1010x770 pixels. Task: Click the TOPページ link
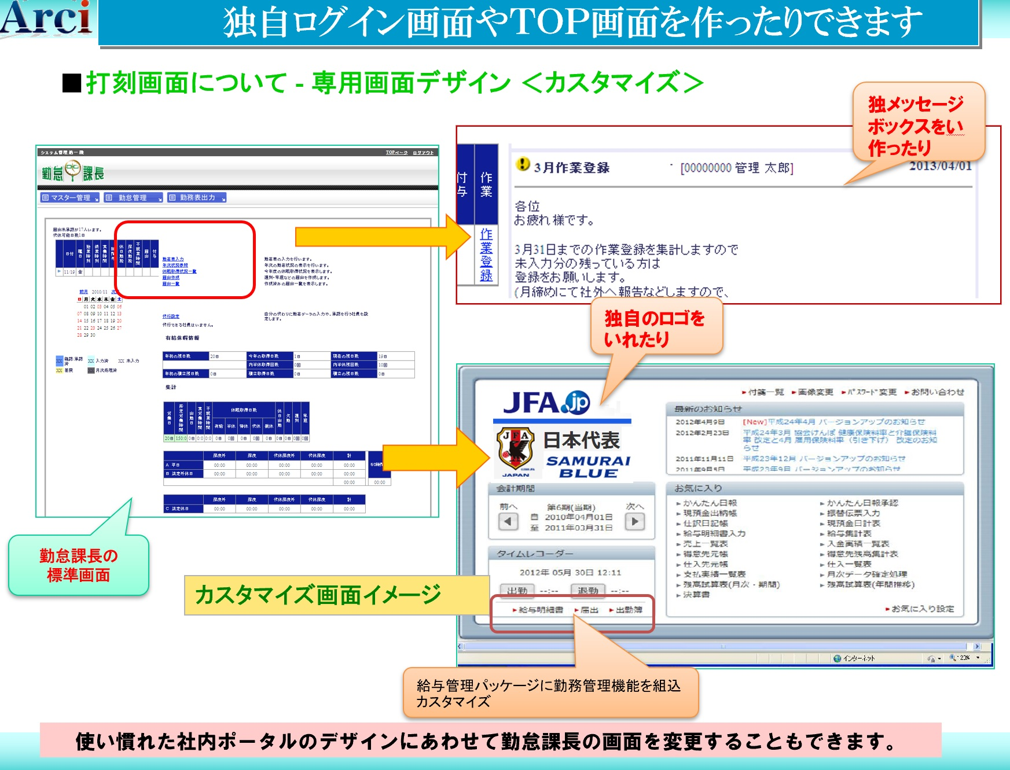[x=396, y=153]
